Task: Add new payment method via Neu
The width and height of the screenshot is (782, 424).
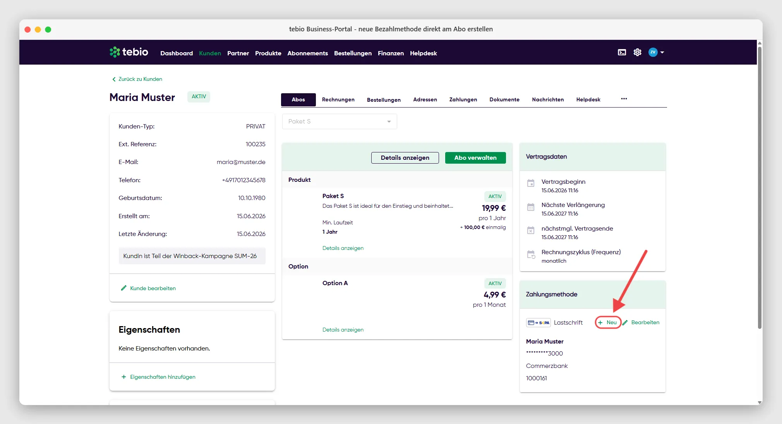Action: pos(608,322)
